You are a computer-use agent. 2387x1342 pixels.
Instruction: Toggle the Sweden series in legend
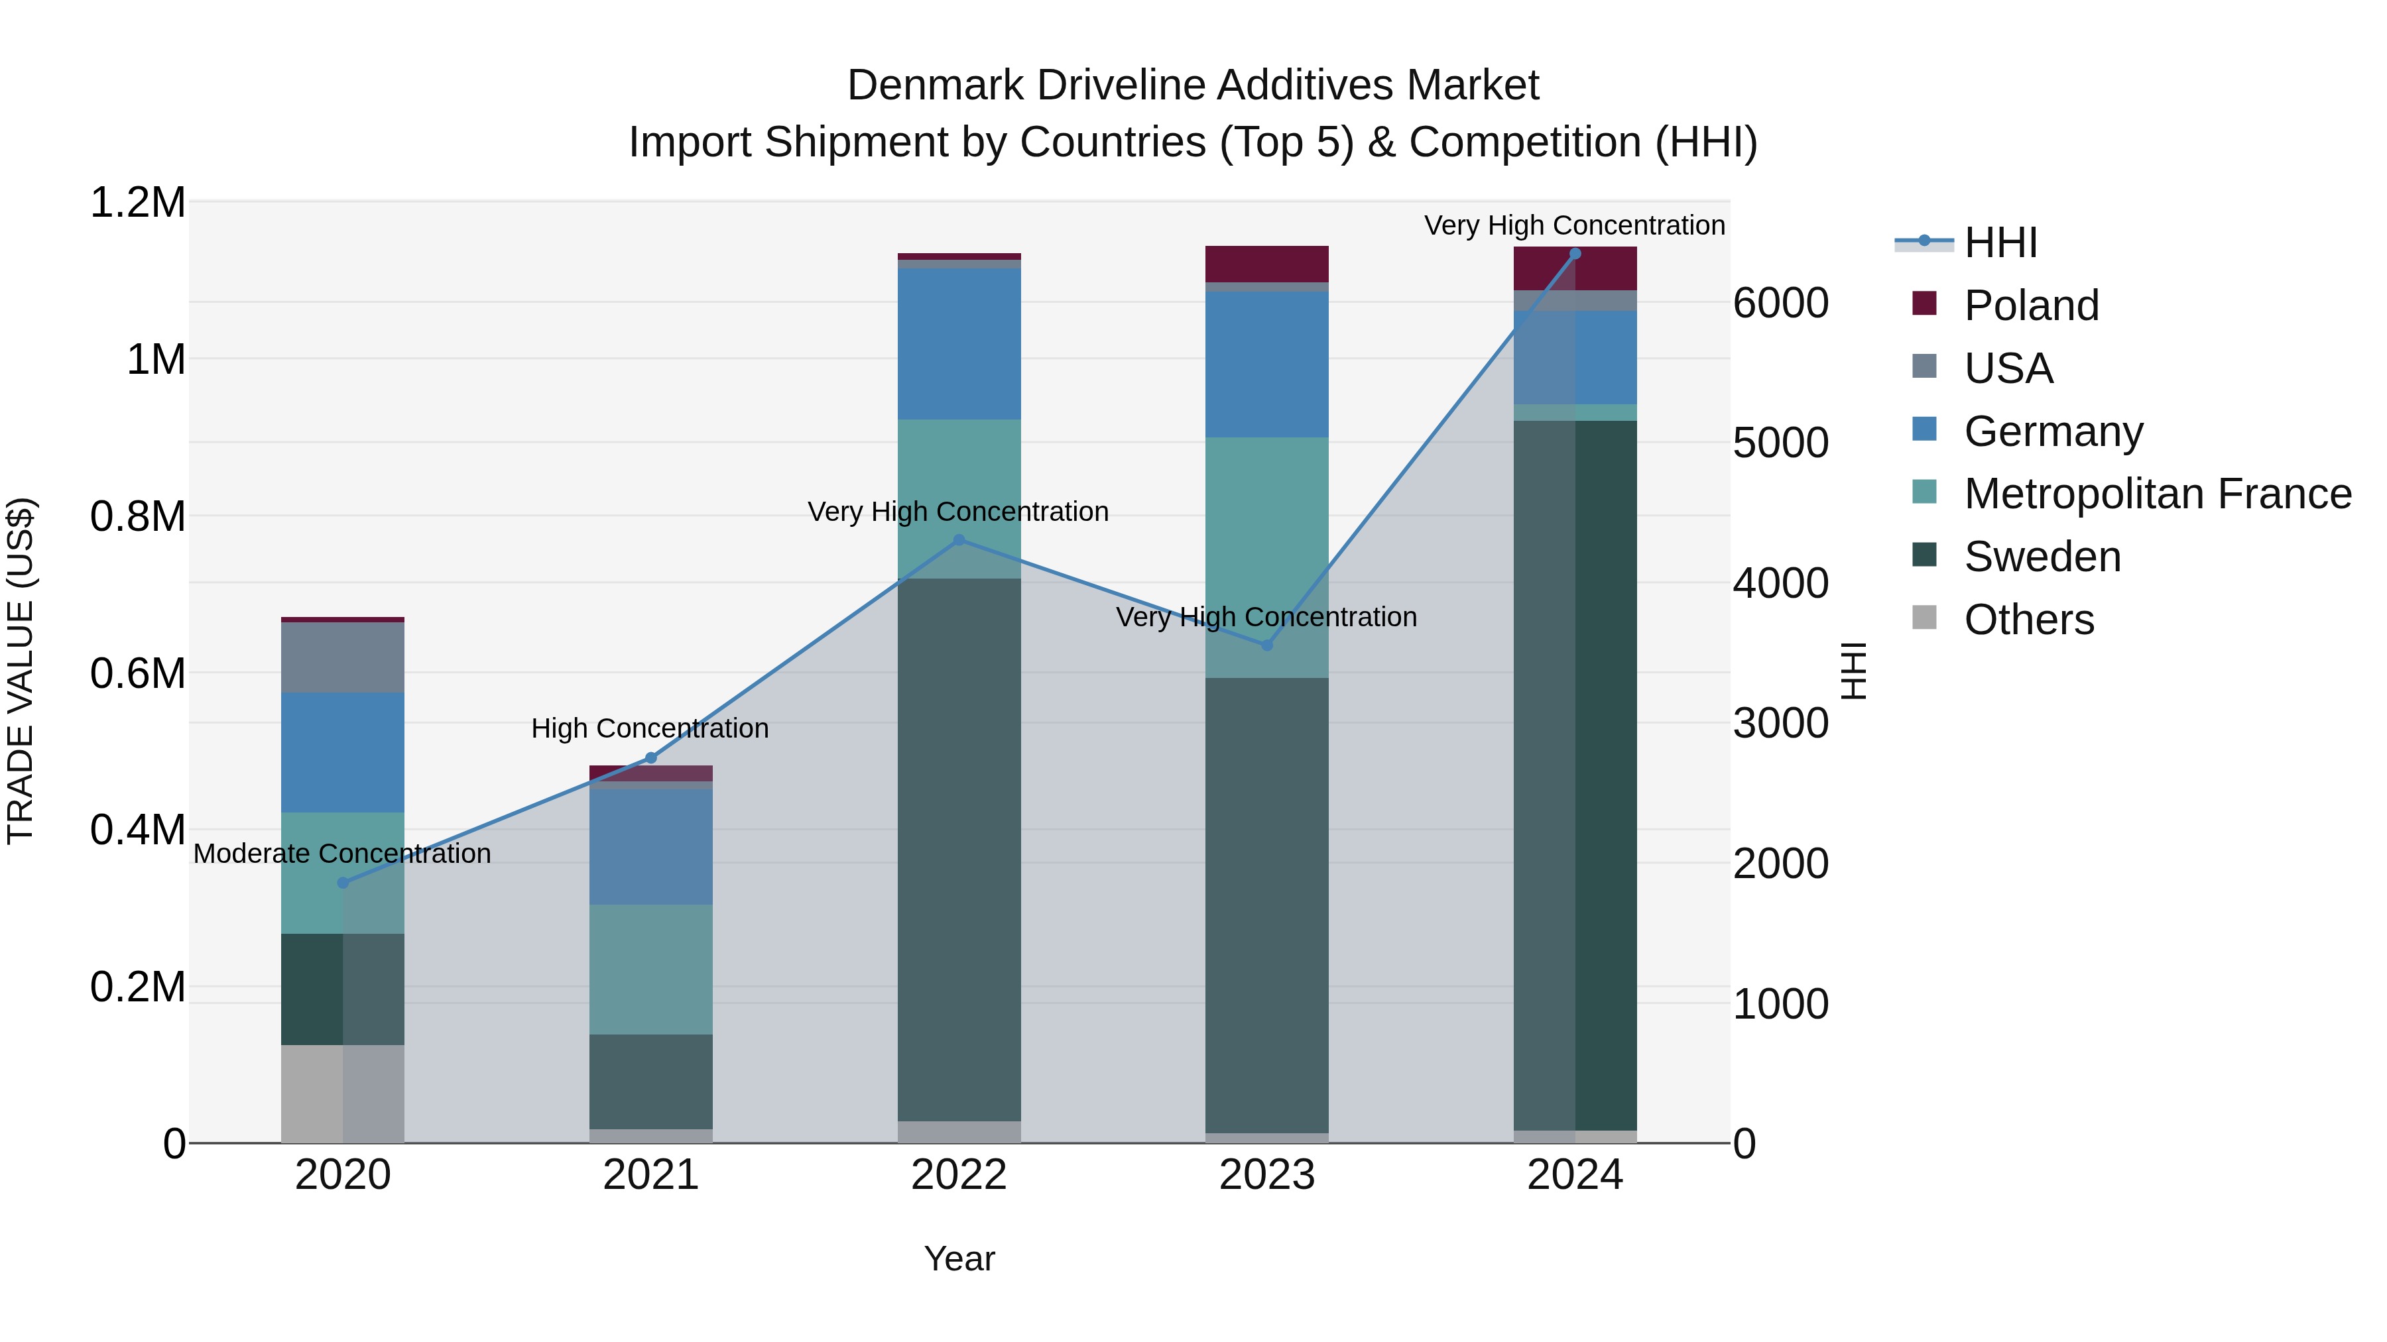click(2016, 557)
